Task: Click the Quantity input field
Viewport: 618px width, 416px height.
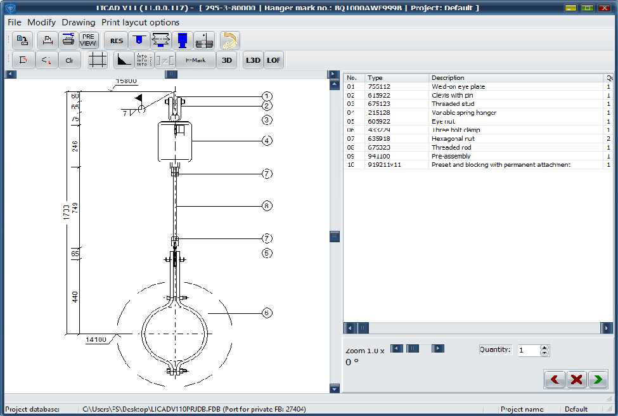Action: point(528,350)
